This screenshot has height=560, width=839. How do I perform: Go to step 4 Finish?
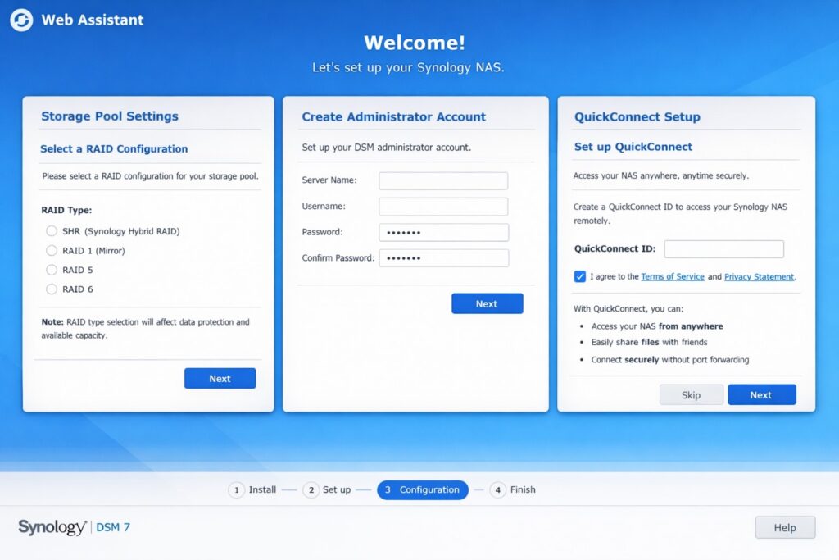[x=513, y=489]
